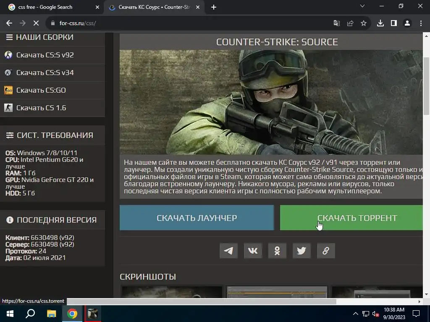
Task: Click the text RAM: 1 Гб
Action: (x=20, y=173)
